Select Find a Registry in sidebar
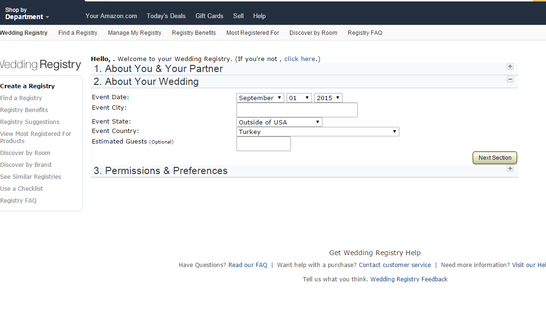This screenshot has height=309, width=546. click(x=21, y=98)
